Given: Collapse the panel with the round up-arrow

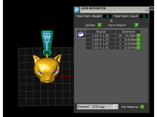Looking at the screenshot, I should pos(112,20).
